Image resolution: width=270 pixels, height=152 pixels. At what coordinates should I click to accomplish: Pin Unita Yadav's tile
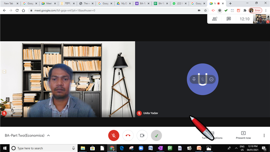point(194,79)
